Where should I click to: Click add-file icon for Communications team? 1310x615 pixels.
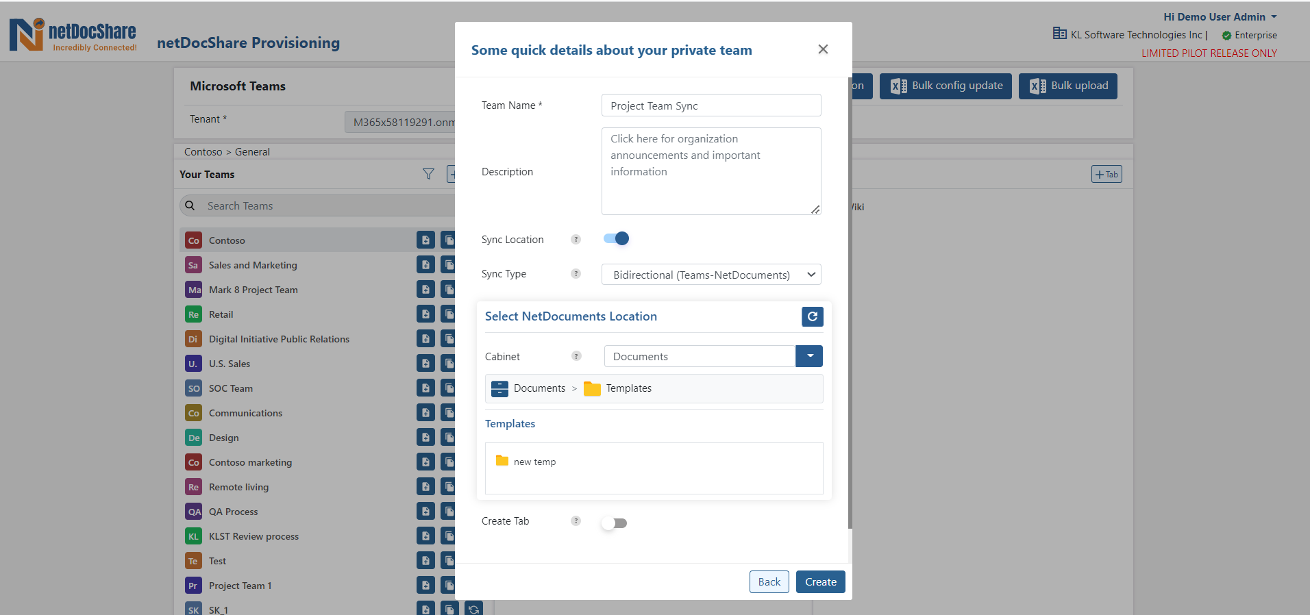425,412
